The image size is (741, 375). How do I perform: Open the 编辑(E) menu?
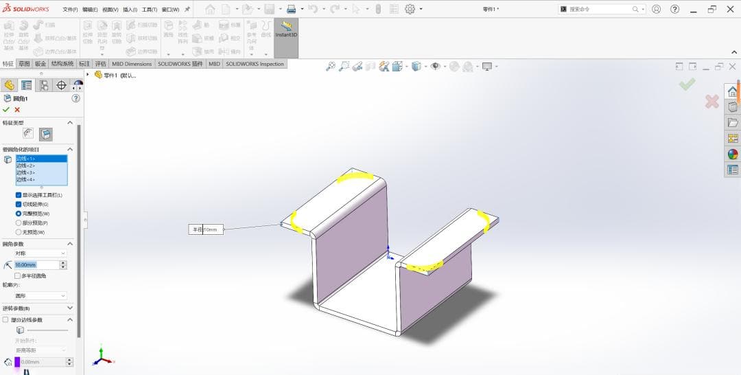coord(90,10)
